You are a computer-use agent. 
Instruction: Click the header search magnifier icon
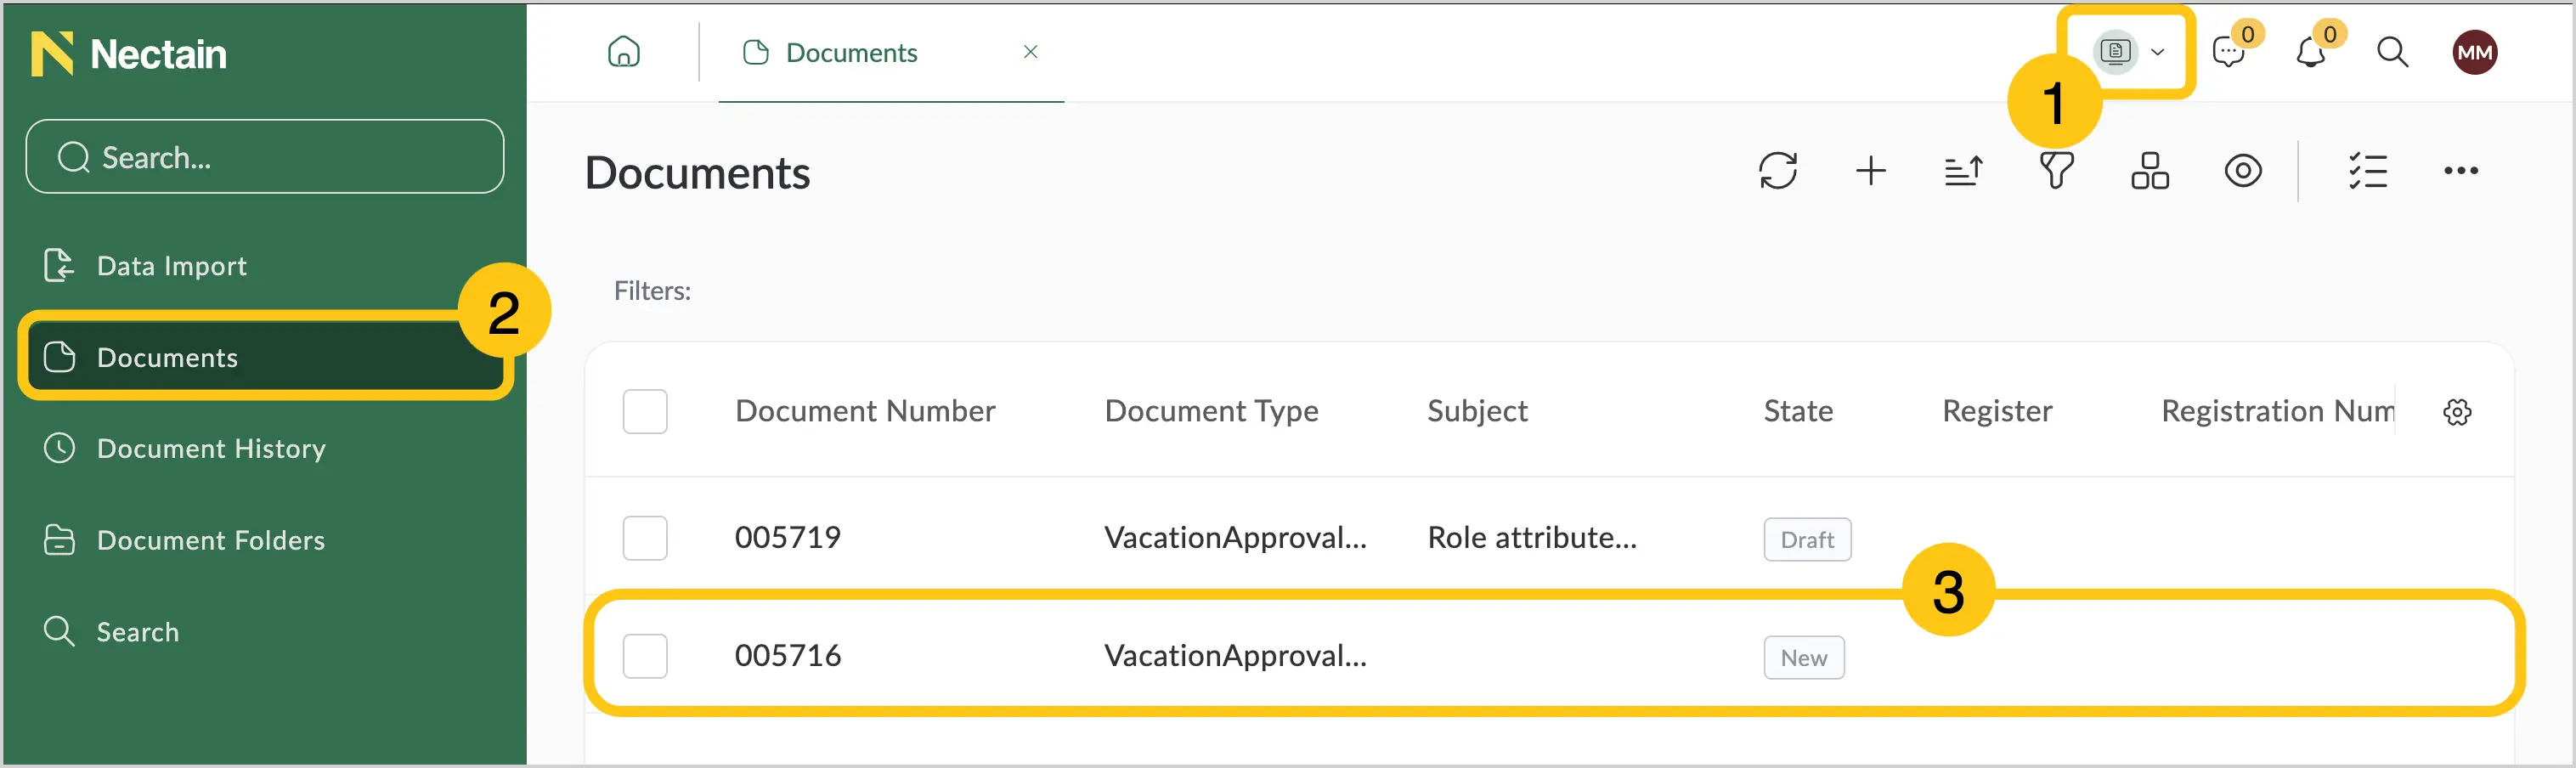(2392, 51)
